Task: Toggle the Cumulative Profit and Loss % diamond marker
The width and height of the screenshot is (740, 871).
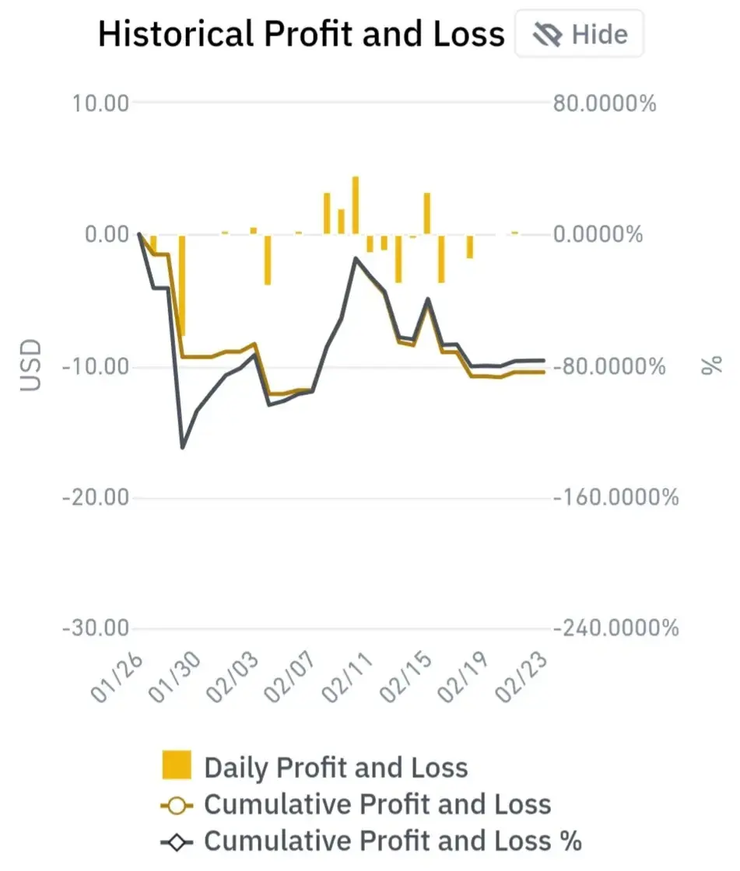Action: tap(177, 842)
